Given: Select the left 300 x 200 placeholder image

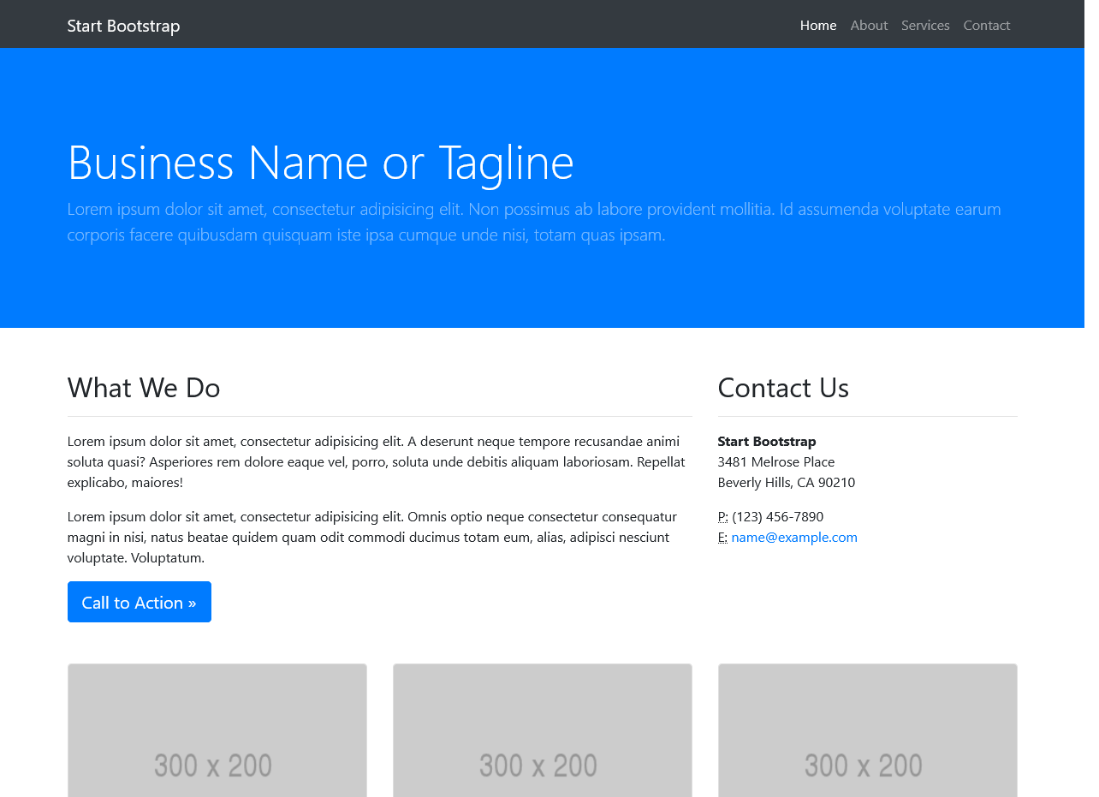Looking at the screenshot, I should coord(217,731).
